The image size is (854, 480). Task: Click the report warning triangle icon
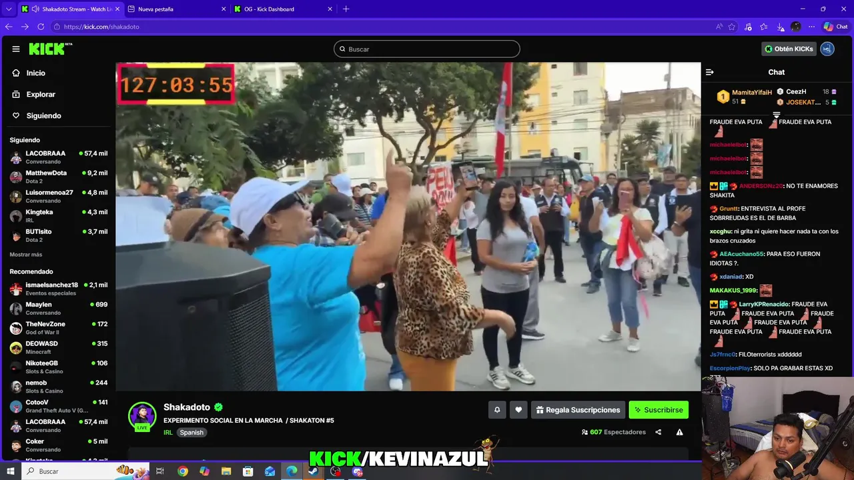pyautogui.click(x=679, y=432)
